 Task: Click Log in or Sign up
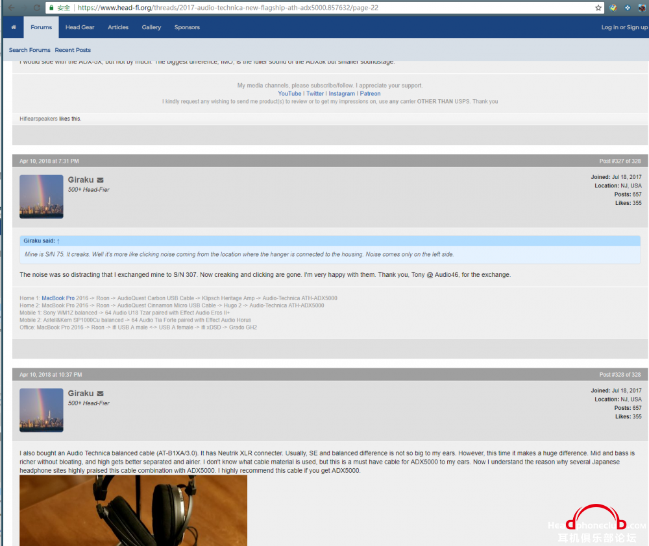coord(624,27)
